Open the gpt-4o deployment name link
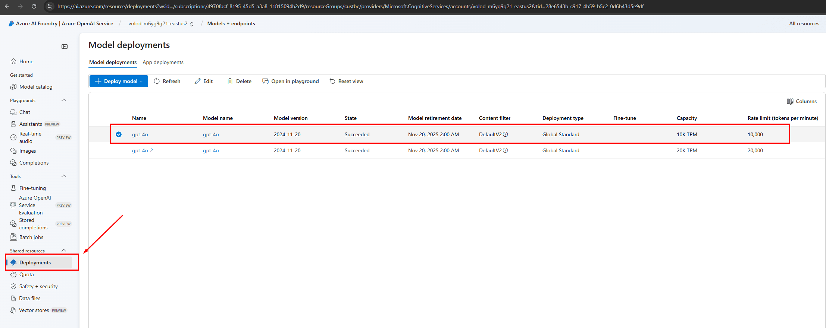Screen dimensions: 826x328 click(x=140, y=134)
